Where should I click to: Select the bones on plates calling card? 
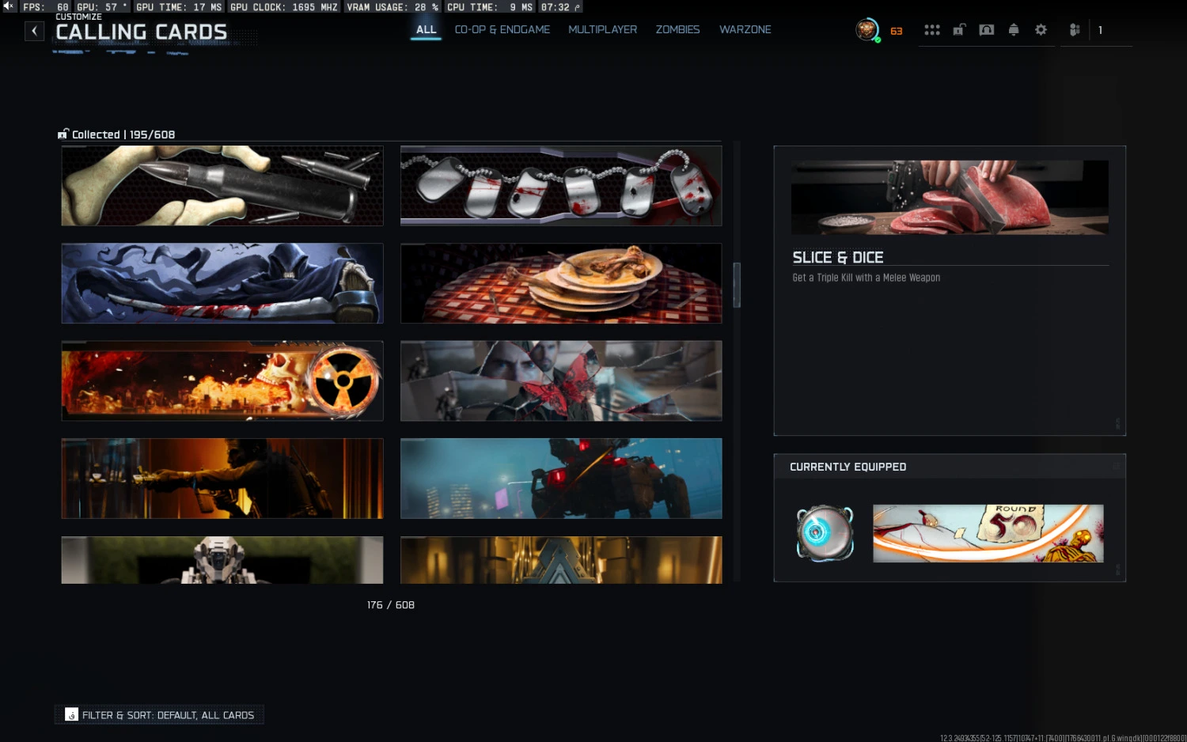[x=561, y=283]
